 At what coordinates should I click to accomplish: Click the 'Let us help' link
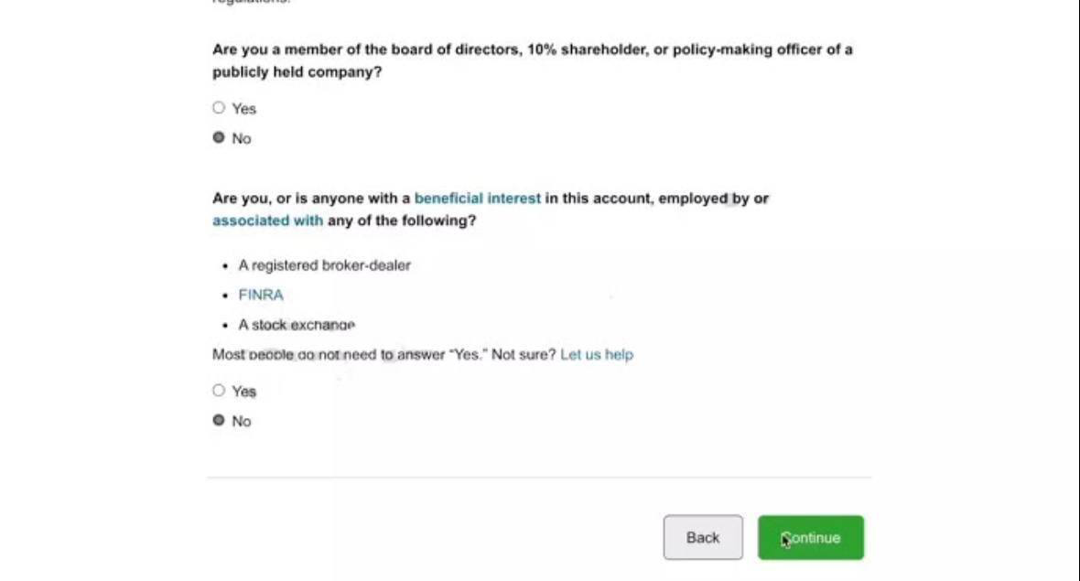coord(596,354)
